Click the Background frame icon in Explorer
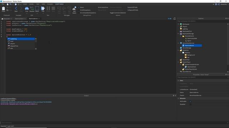229x128 pixels. point(186,55)
